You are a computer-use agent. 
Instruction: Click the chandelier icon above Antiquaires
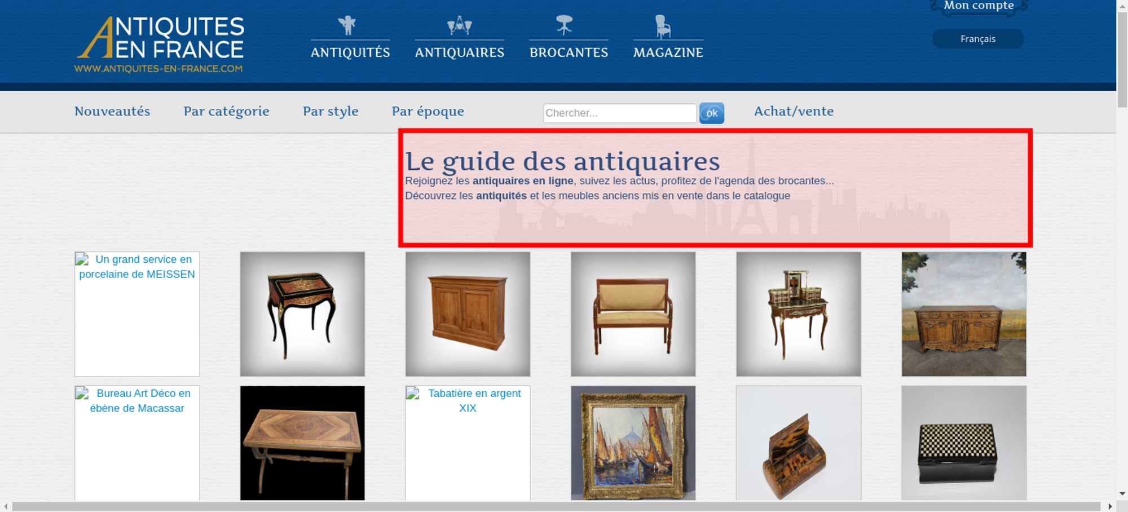pos(459,25)
